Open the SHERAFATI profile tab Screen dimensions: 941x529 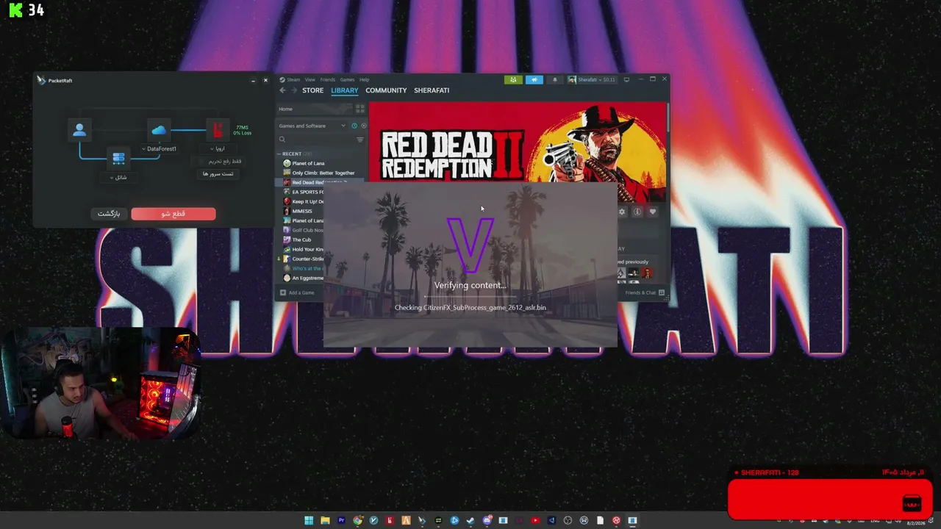[432, 90]
